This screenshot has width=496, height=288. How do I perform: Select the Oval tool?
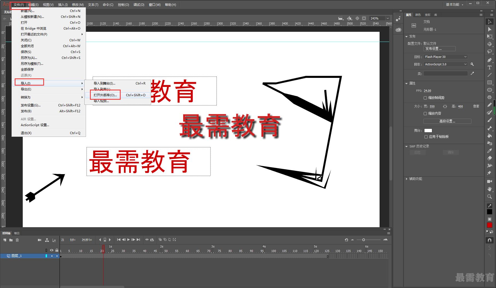click(x=490, y=90)
